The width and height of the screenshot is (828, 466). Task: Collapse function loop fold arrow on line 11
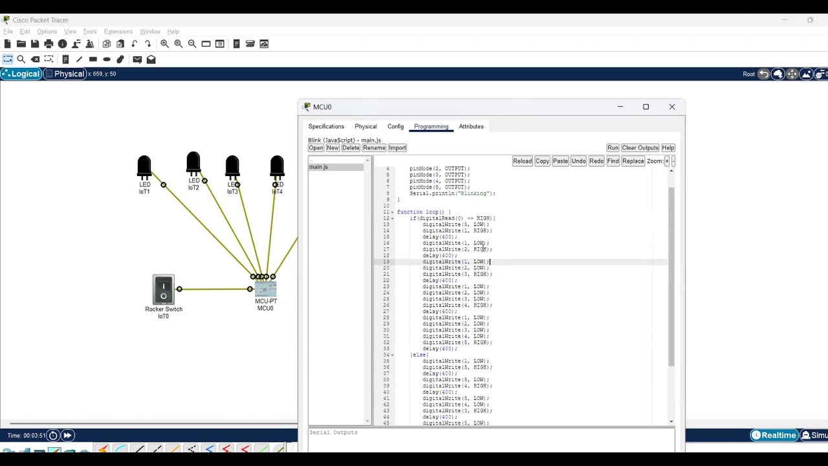(x=392, y=212)
